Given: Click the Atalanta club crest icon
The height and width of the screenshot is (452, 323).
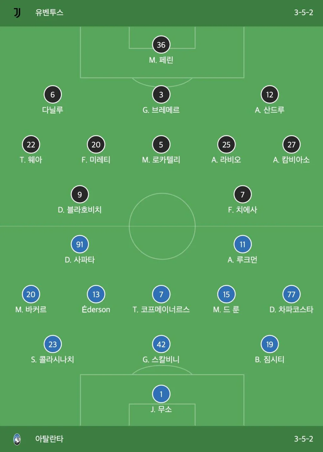Looking at the screenshot, I should coord(17,439).
